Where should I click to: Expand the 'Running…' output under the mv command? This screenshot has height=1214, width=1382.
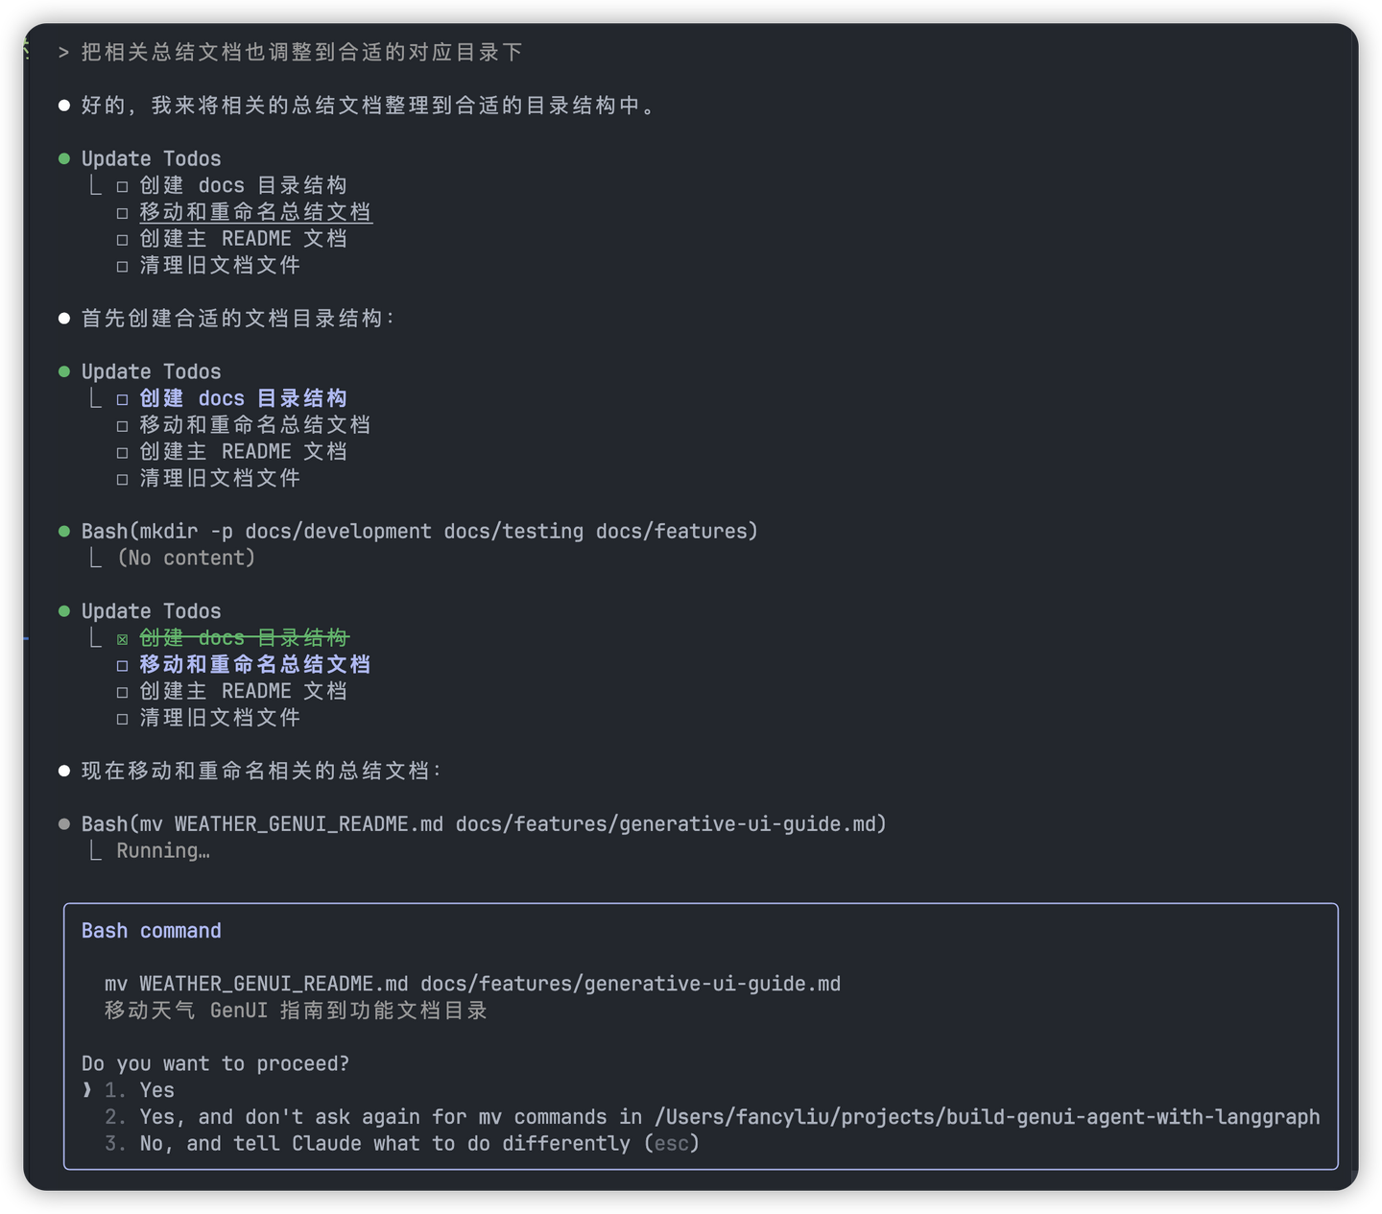tap(94, 850)
